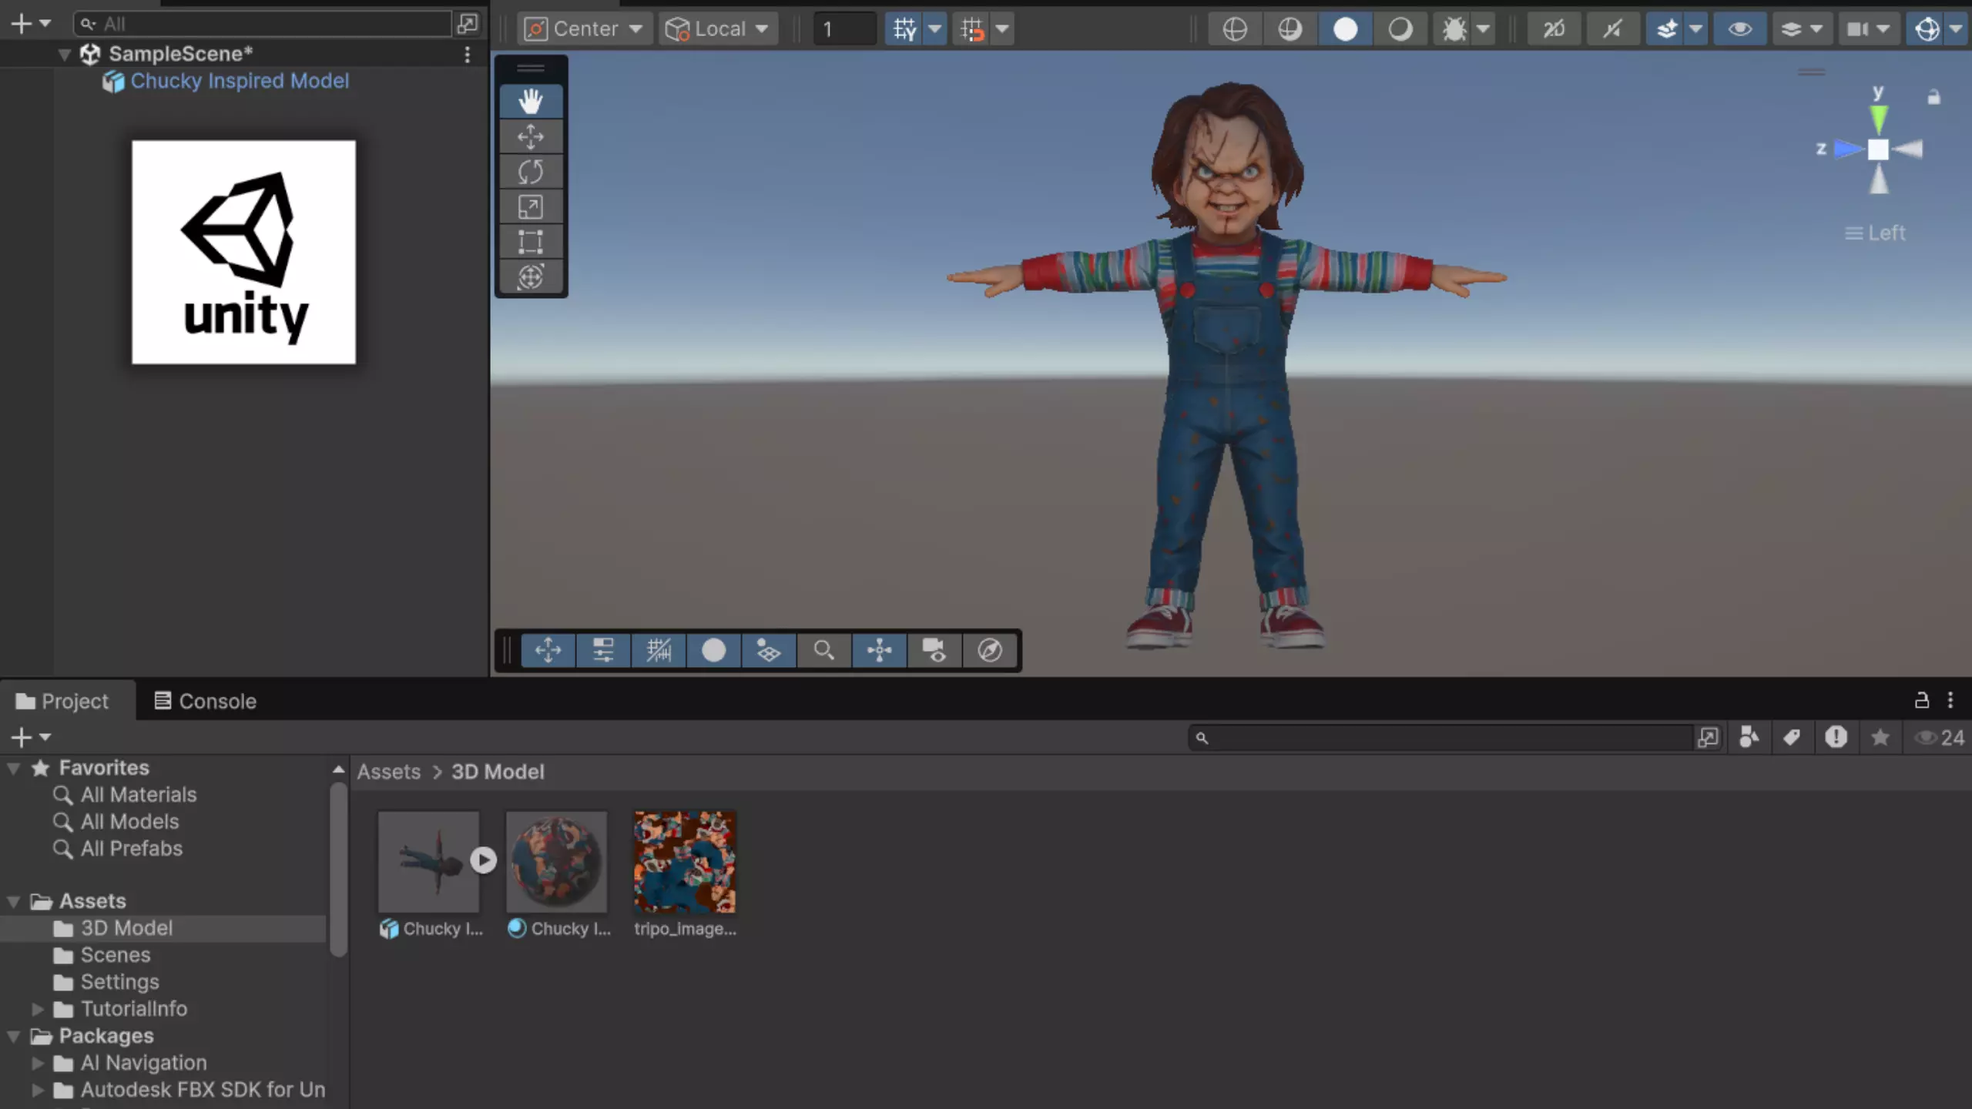Select the Hand view tool
The width and height of the screenshot is (1972, 1109).
click(531, 101)
